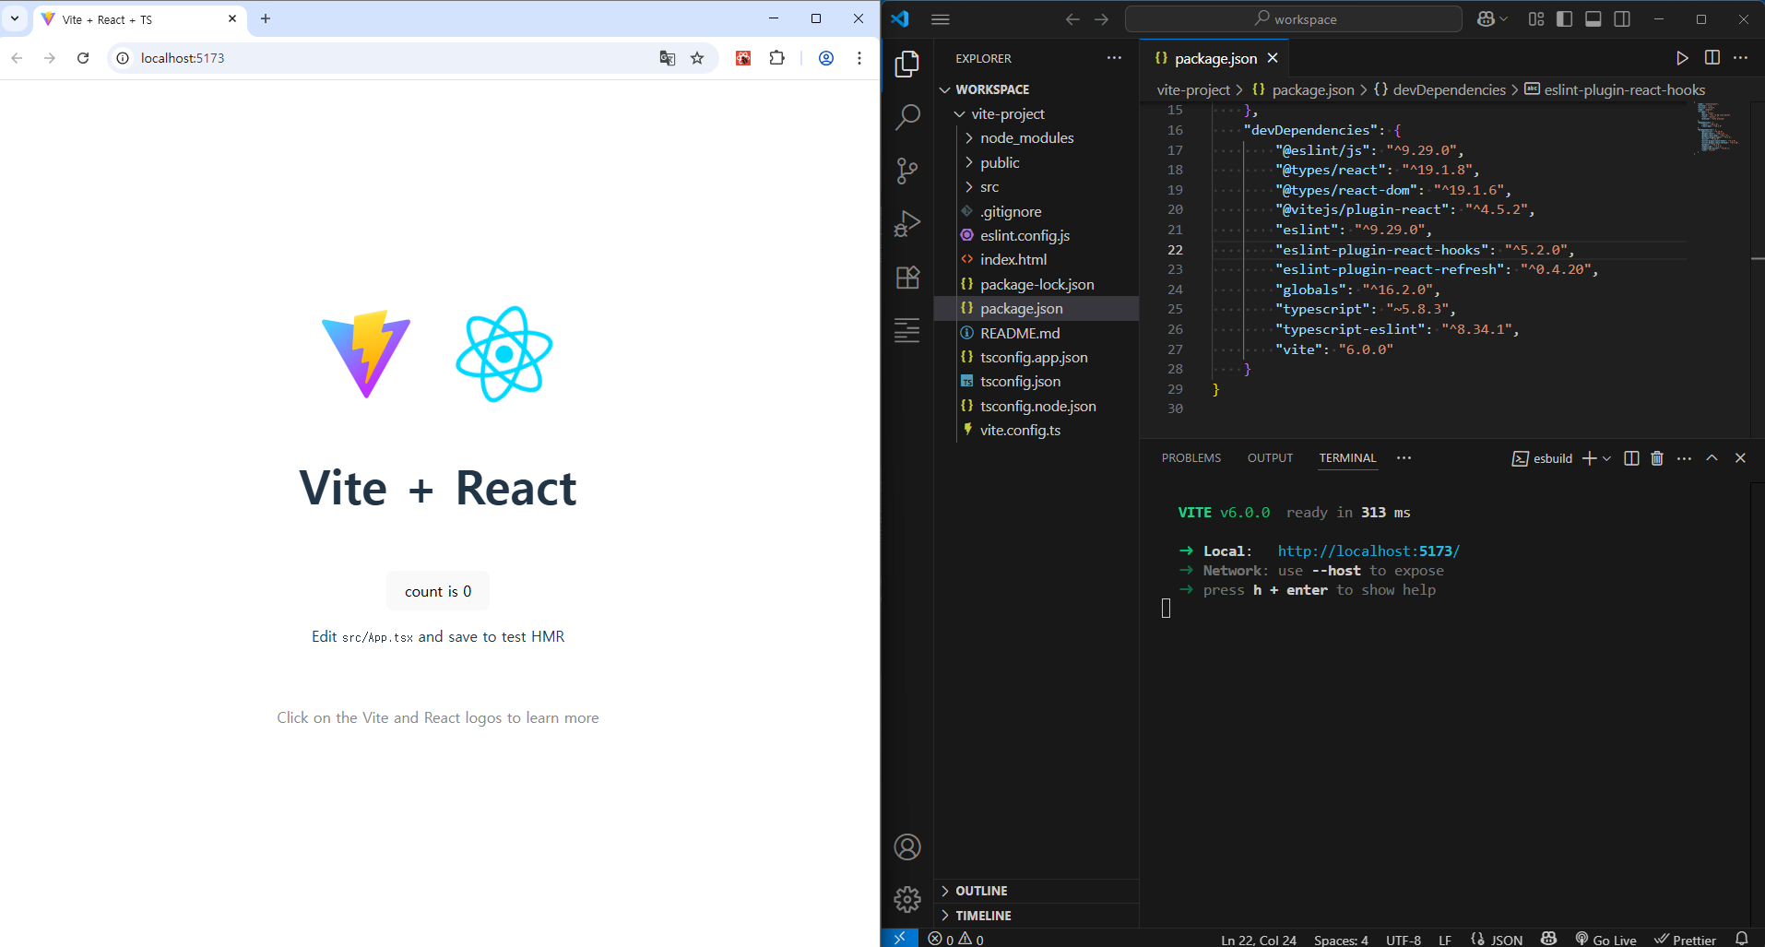Screen dimensions: 1765x947
Task: Show more panel tabs ellipsis
Action: (x=1404, y=458)
